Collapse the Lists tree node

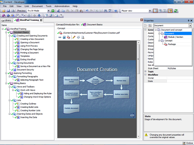9,100
